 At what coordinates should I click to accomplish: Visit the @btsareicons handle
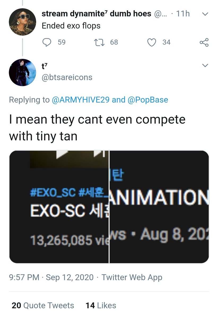pos(67,77)
